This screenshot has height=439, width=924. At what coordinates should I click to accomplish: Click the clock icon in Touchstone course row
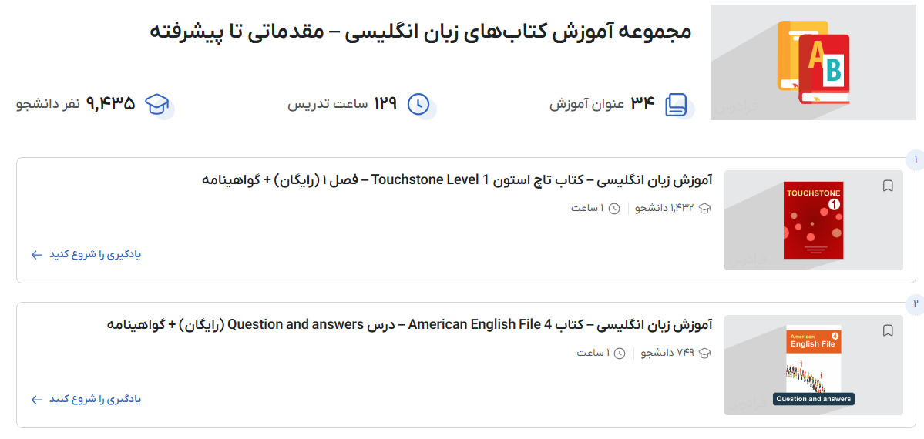[x=614, y=208]
